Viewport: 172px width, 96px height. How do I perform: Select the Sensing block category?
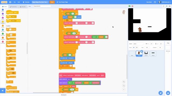(3, 30)
